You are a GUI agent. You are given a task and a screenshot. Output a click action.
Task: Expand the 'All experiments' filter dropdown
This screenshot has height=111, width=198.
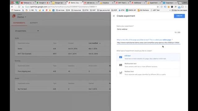pos(27,31)
